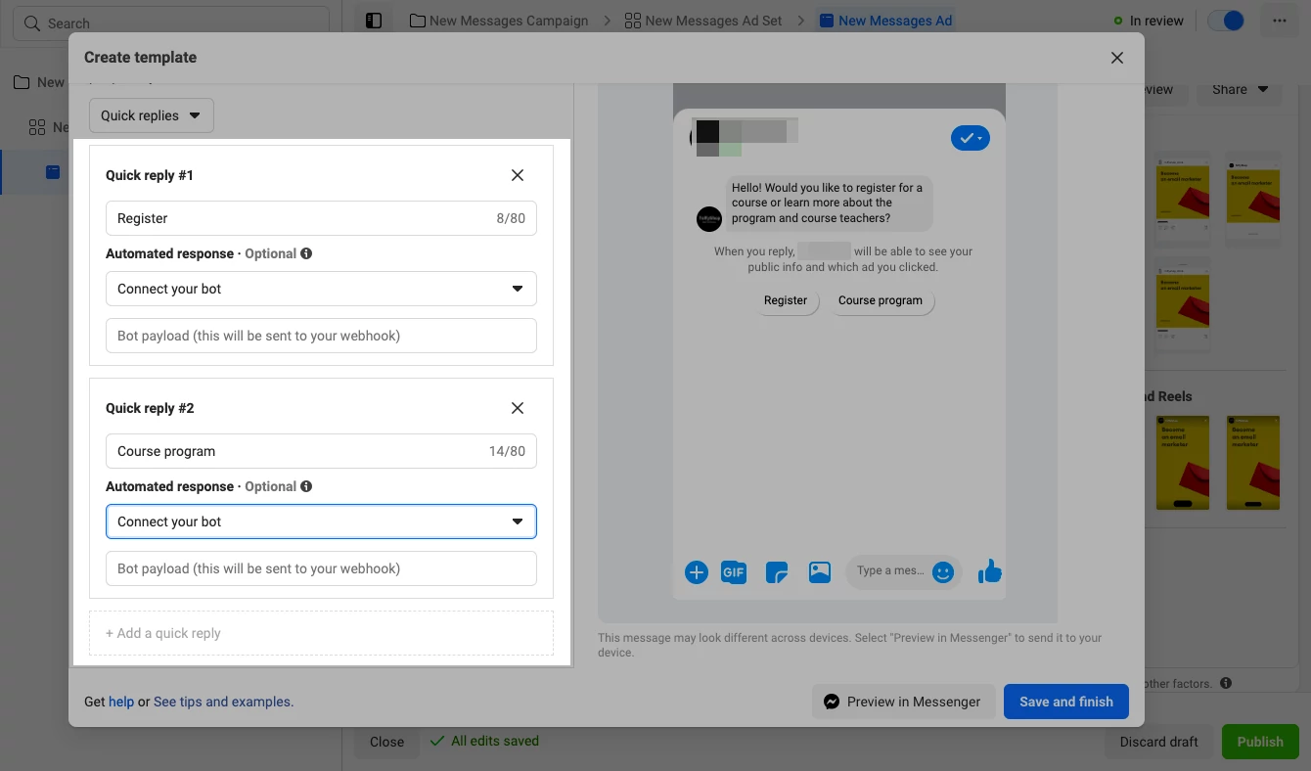Select the emoji icon in the message field
Image resolution: width=1311 pixels, height=771 pixels.
tap(942, 571)
